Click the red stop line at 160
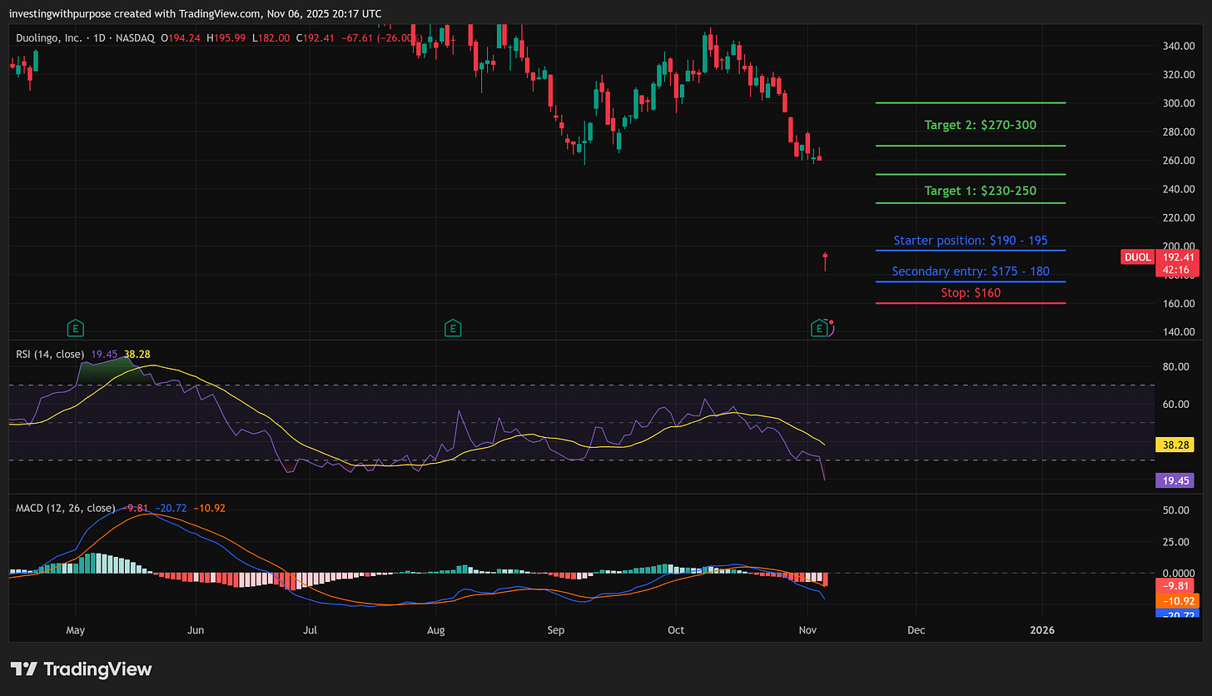The width and height of the screenshot is (1212, 696). [x=971, y=303]
